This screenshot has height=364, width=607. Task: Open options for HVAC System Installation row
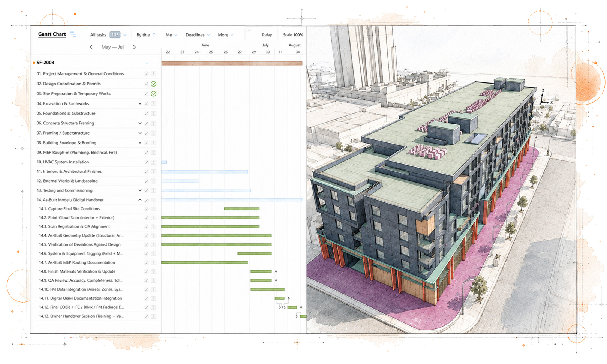(x=154, y=162)
